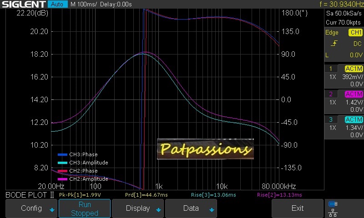Expand the Config menu
The width and height of the screenshot is (364, 218).
(31, 208)
